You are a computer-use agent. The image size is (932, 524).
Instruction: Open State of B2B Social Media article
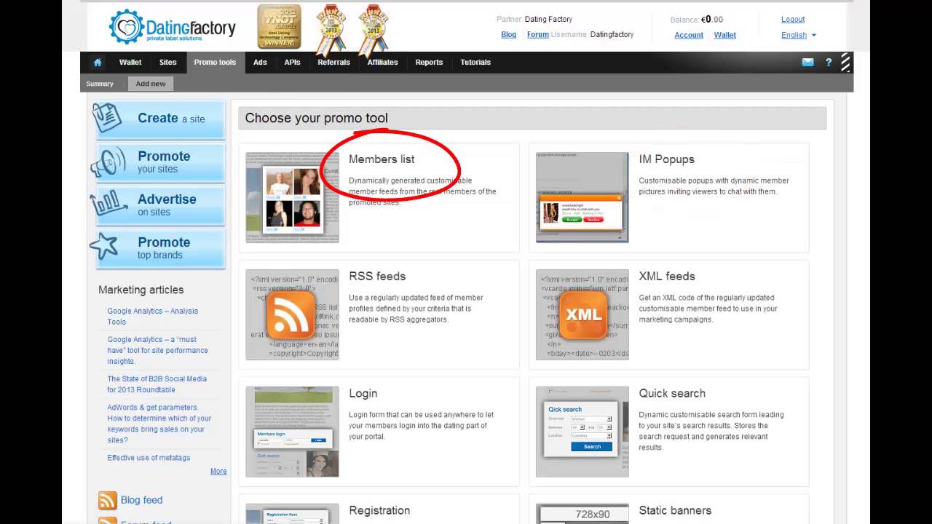[157, 384]
